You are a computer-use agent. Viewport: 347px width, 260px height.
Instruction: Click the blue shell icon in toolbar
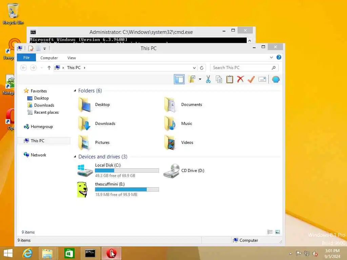276,79
